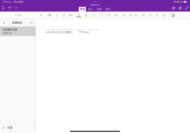Undo the last action
Viewport: 190px width, 133px height.
pyautogui.click(x=10, y=8)
